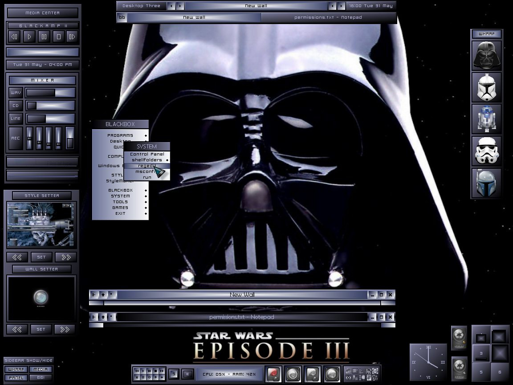Image resolution: width=513 pixels, height=385 pixels.
Task: Click the Wall Setter wallpaper preview
Action: coord(41,298)
